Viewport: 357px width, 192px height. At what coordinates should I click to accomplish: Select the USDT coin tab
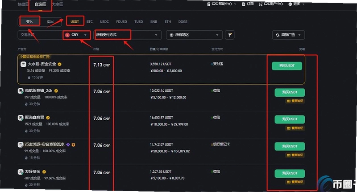(75, 22)
